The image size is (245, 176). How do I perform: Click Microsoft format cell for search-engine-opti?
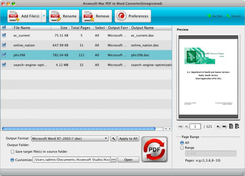117,65
